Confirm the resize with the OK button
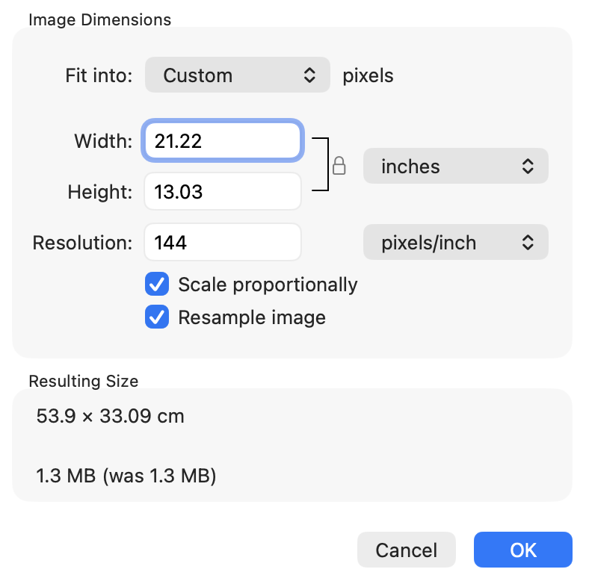This screenshot has width=589, height=578. click(x=523, y=550)
